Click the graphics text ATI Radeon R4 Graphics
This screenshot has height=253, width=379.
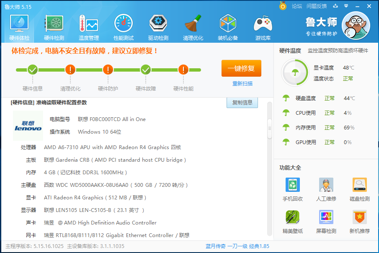(95, 198)
